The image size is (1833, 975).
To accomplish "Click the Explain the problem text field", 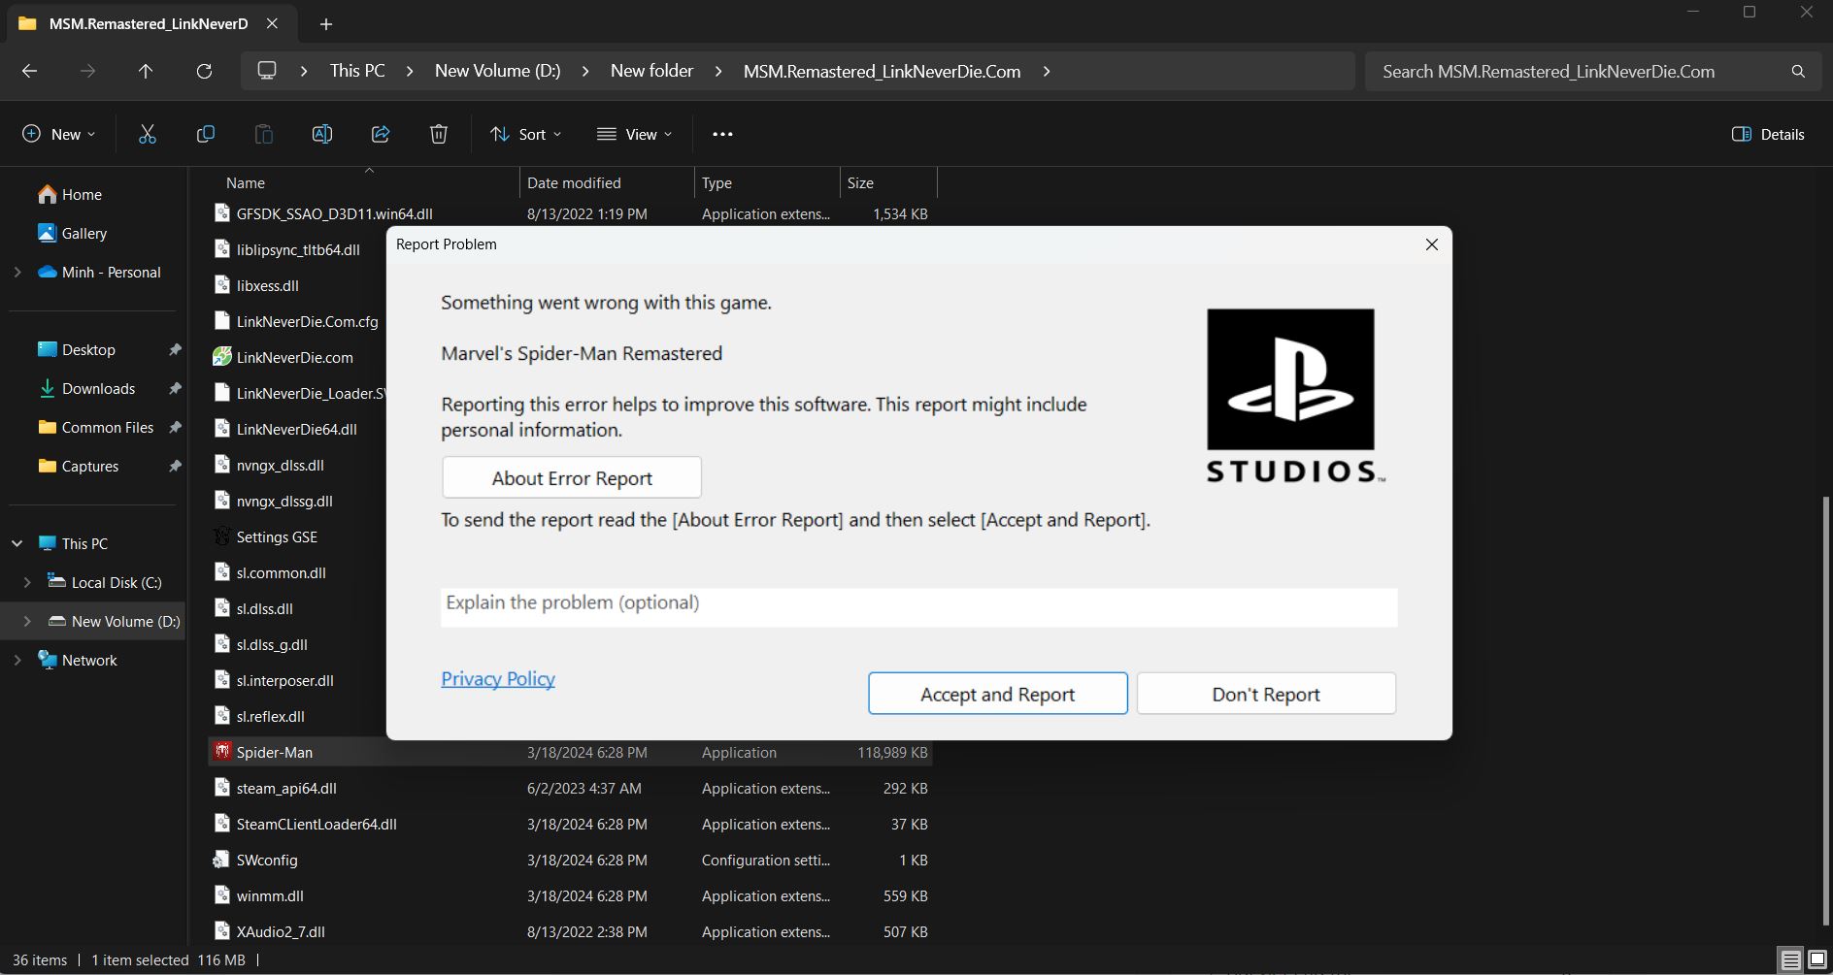I will (x=918, y=605).
